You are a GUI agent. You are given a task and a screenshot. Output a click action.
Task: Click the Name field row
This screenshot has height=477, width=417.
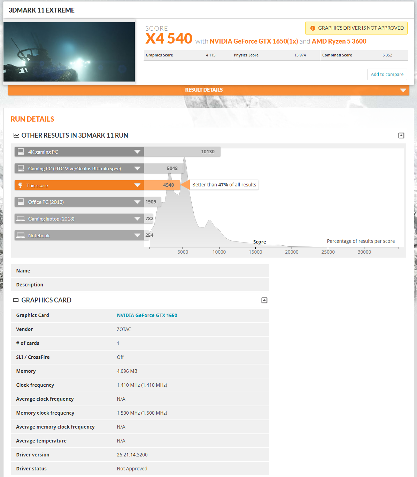[x=140, y=271]
